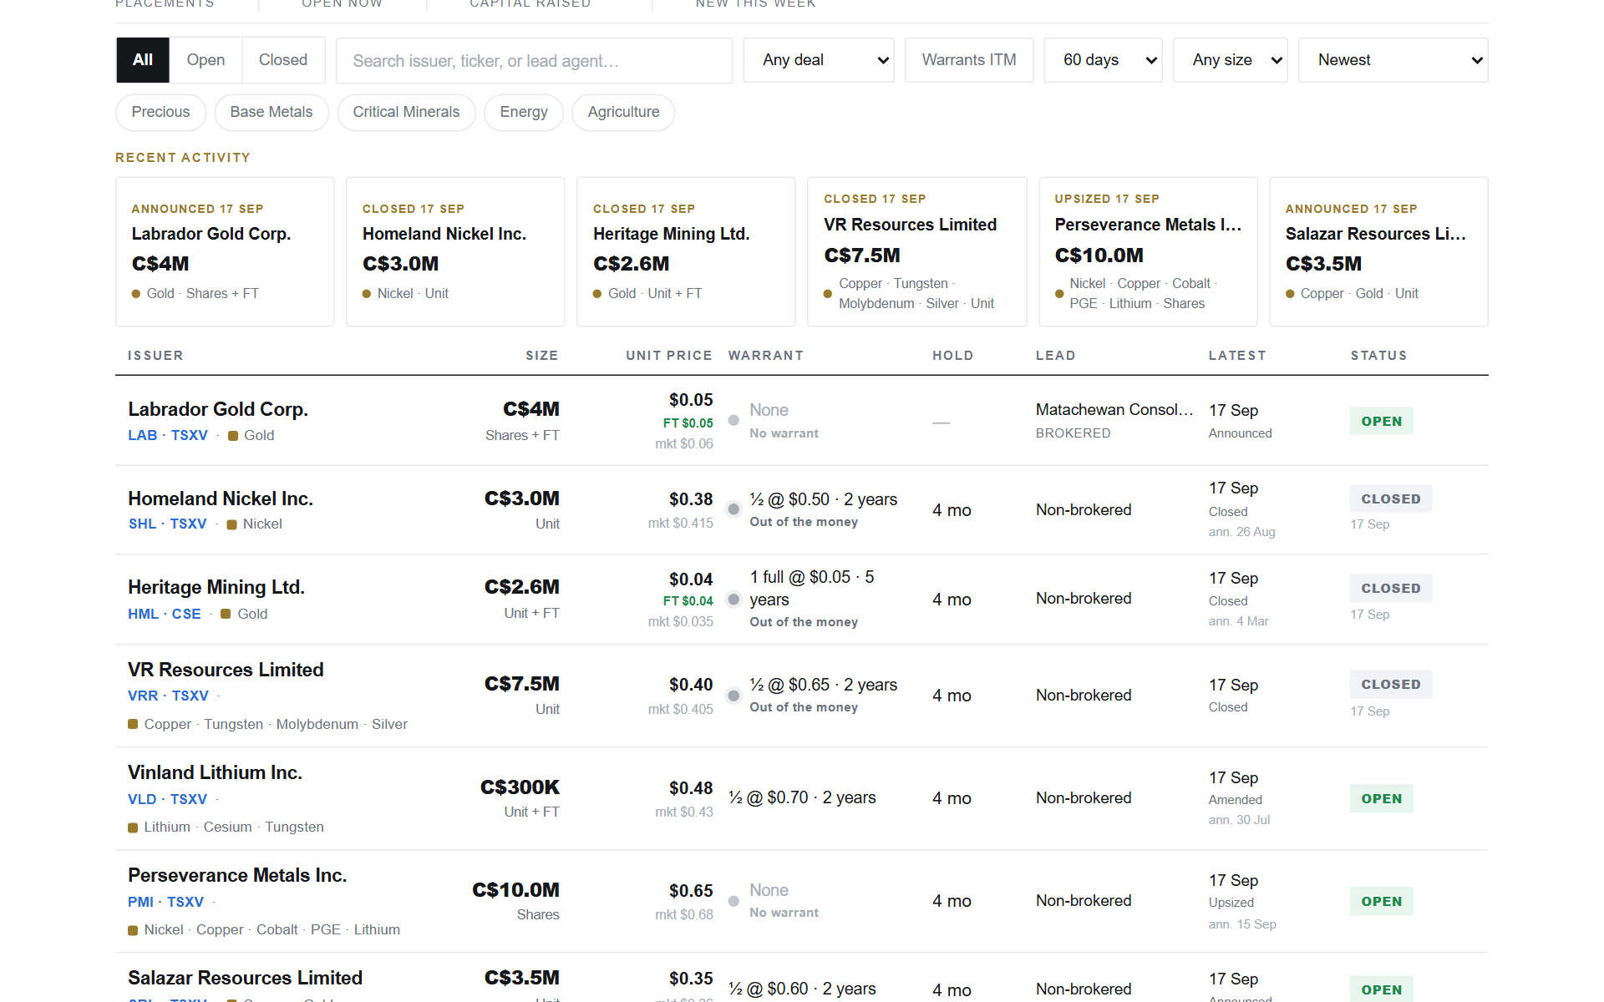Screen dimensions: 1604x1002
Task: Select the Energy commodity chip
Action: [524, 112]
